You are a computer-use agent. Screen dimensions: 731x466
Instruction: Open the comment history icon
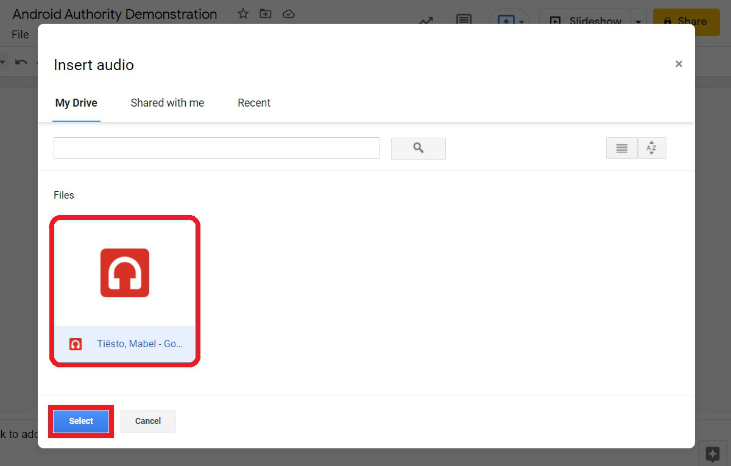pos(464,21)
